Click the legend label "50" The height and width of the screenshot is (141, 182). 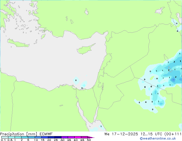coord(89,140)
